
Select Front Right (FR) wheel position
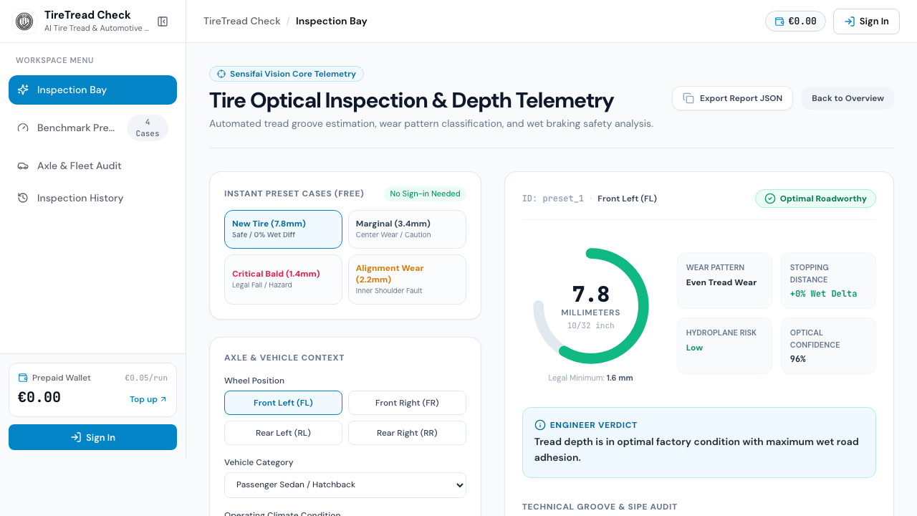tap(407, 403)
